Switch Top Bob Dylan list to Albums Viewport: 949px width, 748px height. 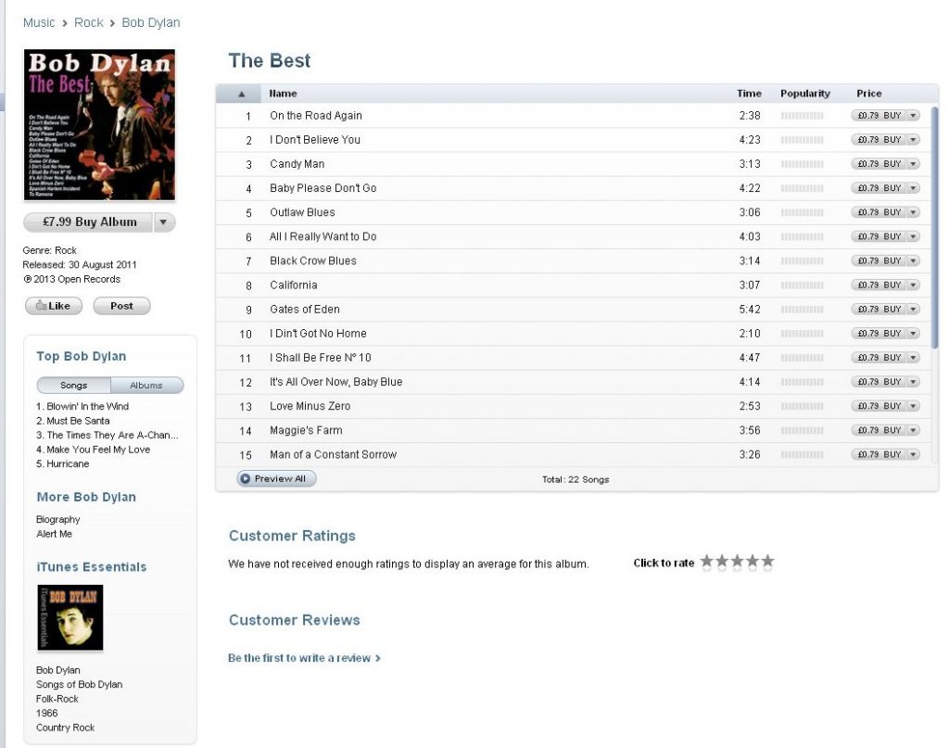point(146,386)
